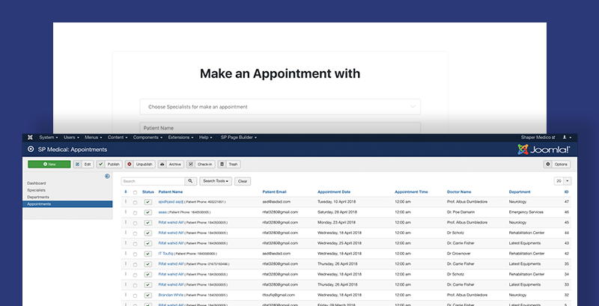Click the Unpublish toolbar button

[140, 164]
